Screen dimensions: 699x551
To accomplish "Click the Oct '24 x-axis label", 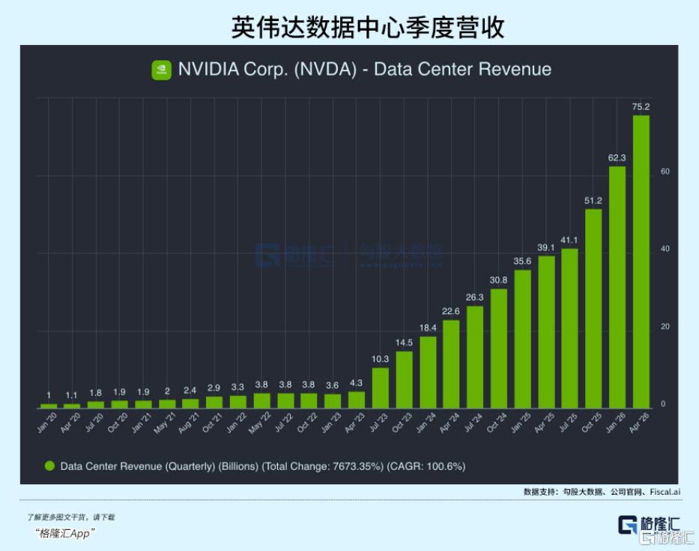I will coord(497,423).
